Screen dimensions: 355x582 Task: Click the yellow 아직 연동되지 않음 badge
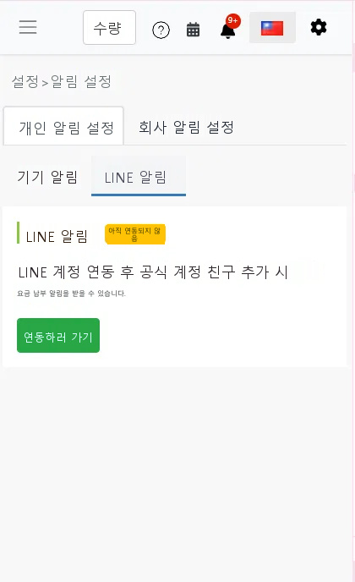pyautogui.click(x=135, y=234)
